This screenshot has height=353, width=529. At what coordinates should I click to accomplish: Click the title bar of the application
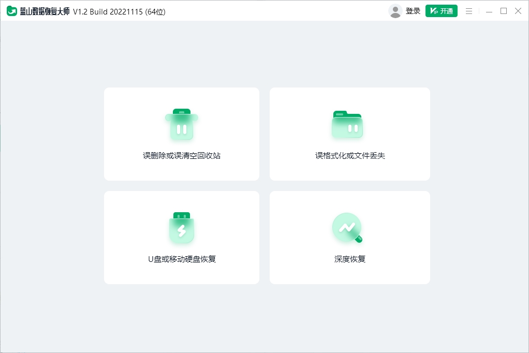259,10
